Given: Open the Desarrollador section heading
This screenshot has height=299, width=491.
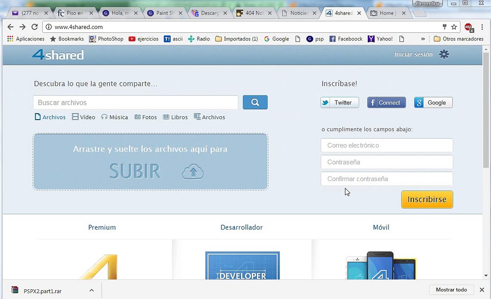Looking at the screenshot, I should [242, 227].
